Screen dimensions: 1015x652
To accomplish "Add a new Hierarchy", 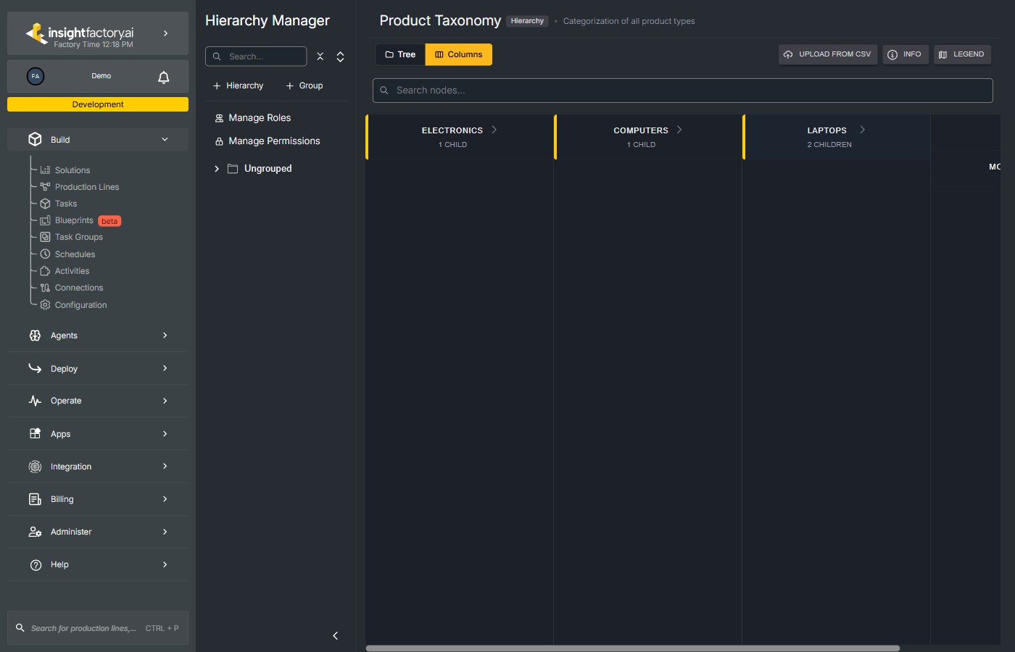I will click(238, 85).
